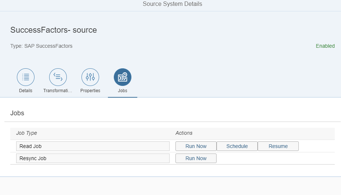This screenshot has height=195, width=341.
Task: Open the Properties sliders icon
Action: coord(90,77)
